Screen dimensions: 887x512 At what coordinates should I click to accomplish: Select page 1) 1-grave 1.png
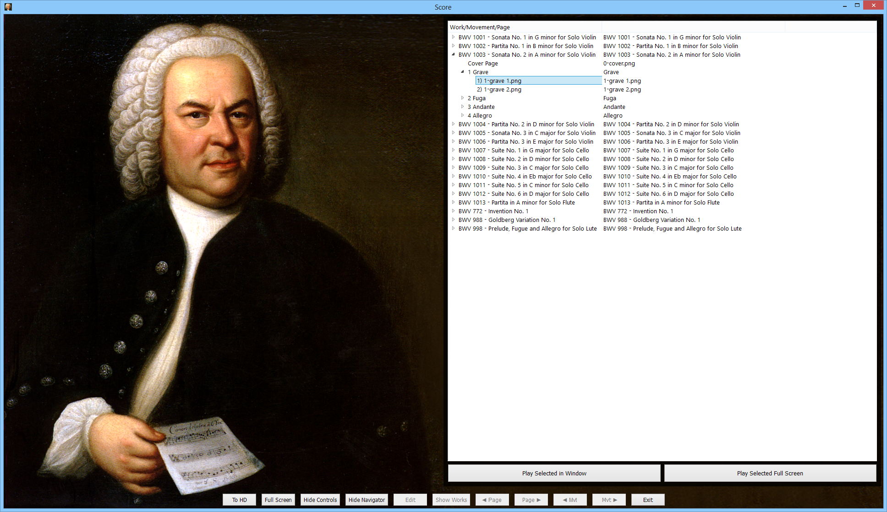[x=539, y=81]
